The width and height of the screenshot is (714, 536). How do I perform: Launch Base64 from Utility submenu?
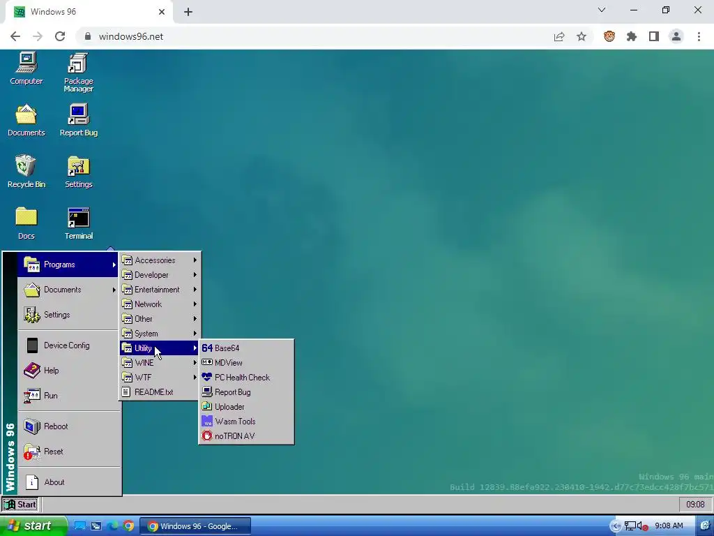(246, 348)
